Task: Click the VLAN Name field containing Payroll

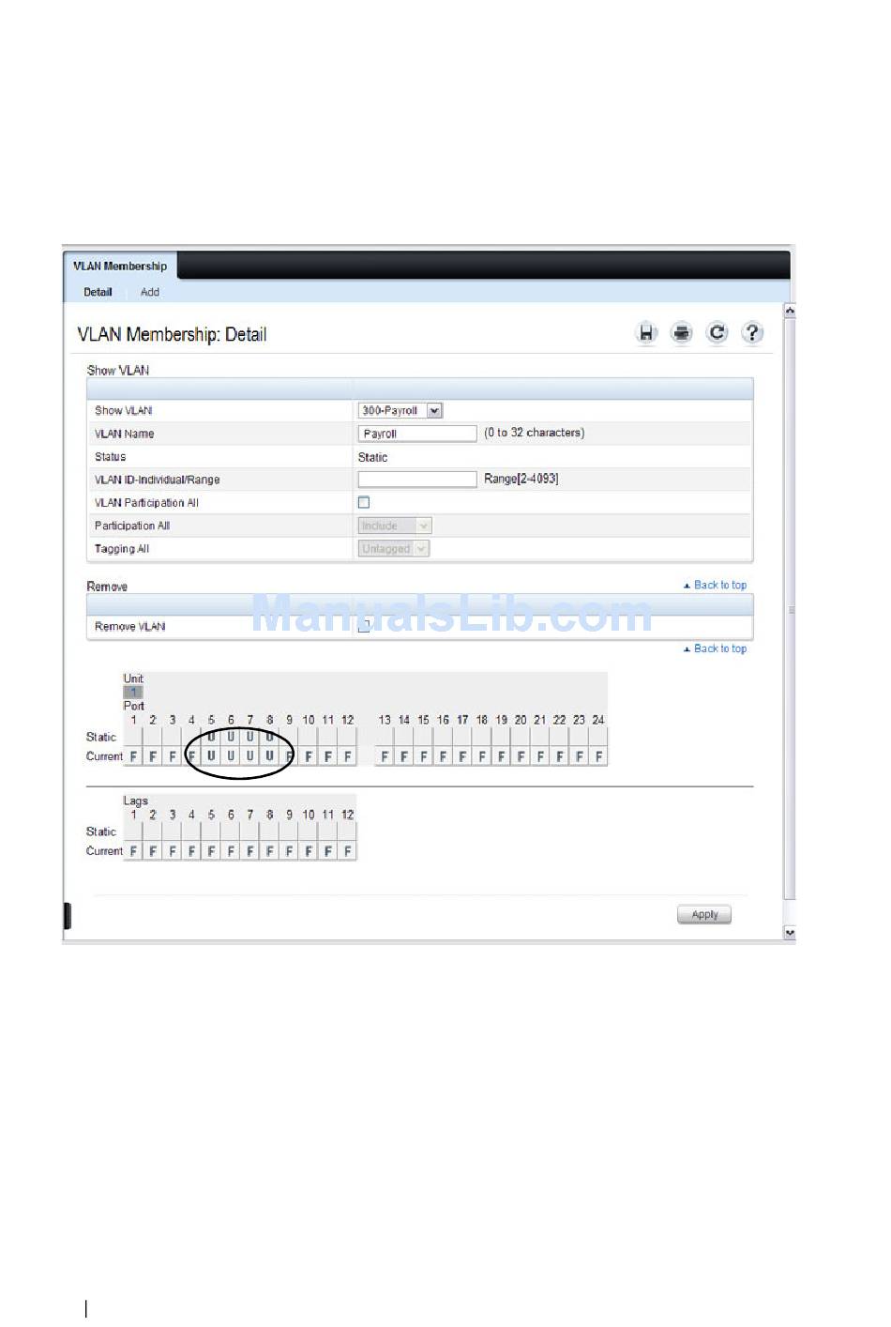Action: pos(417,434)
